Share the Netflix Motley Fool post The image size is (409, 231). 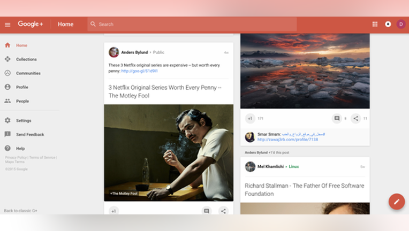(224, 211)
